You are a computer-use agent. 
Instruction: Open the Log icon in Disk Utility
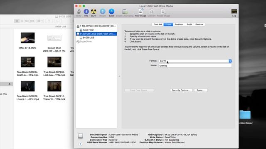(234, 11)
